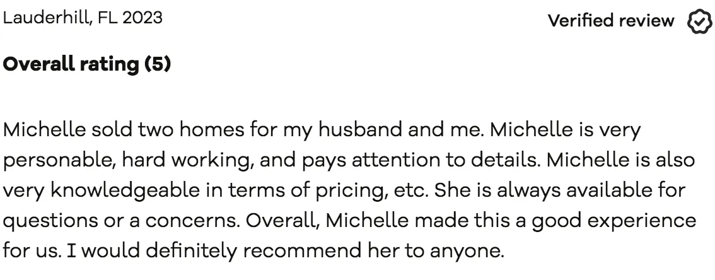Click the verified checkmark badge icon

pyautogui.click(x=699, y=21)
